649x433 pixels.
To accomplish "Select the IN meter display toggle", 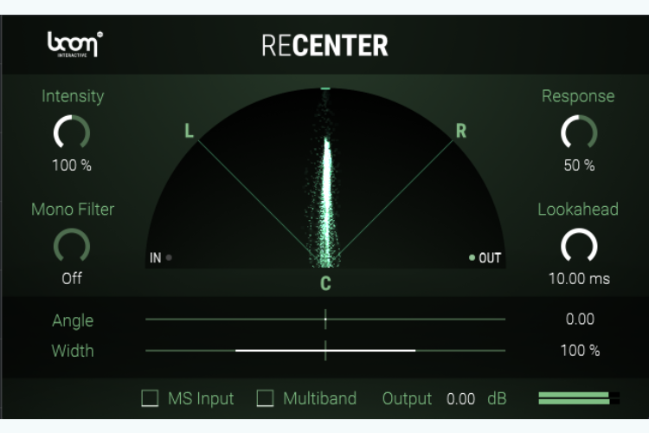I will [161, 258].
